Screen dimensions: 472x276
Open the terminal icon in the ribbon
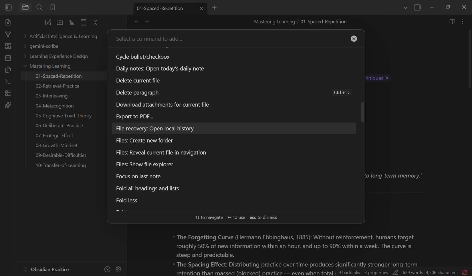pyautogui.click(x=8, y=81)
